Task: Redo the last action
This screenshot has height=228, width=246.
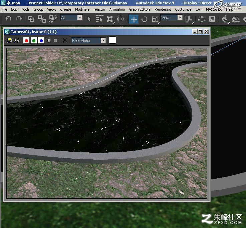Action: coord(19,19)
